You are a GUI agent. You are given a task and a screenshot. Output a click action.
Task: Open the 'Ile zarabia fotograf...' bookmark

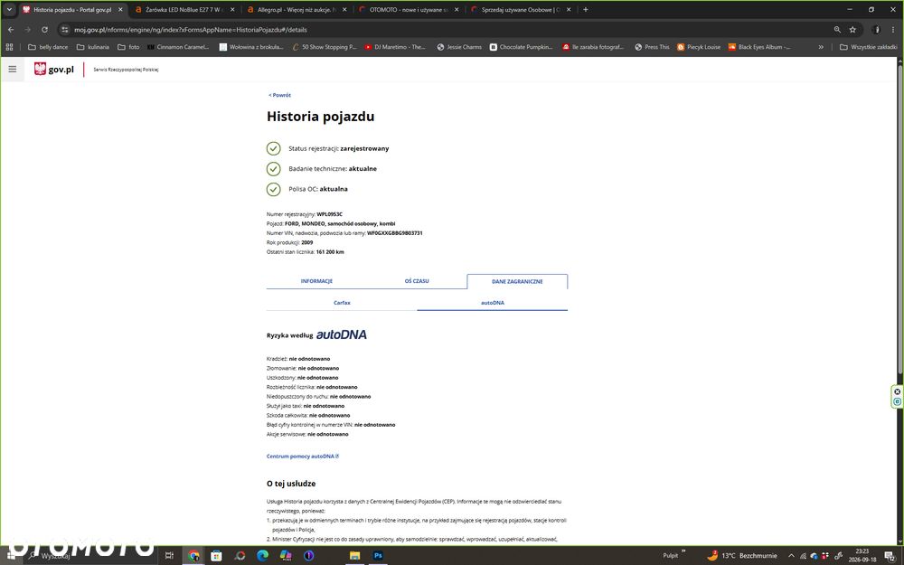pos(593,47)
